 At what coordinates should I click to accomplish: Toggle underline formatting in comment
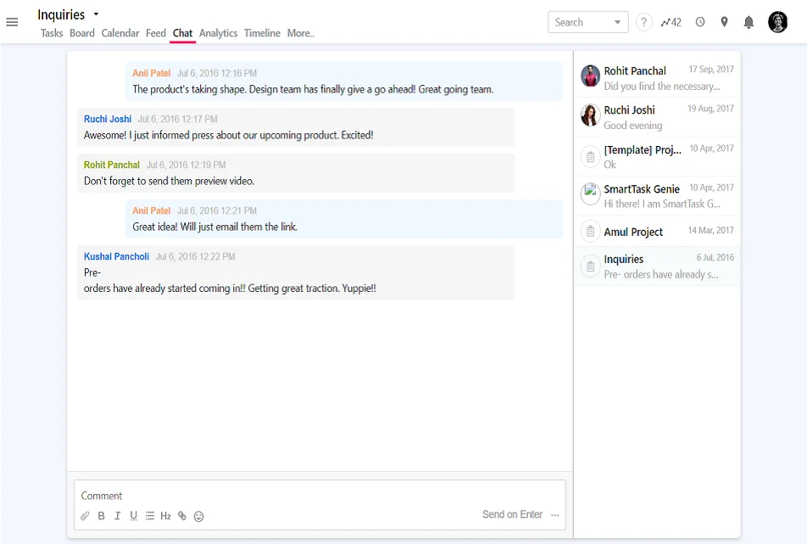(x=133, y=516)
